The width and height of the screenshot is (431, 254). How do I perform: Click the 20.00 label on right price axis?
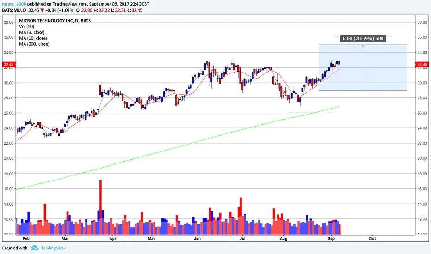[x=422, y=158]
